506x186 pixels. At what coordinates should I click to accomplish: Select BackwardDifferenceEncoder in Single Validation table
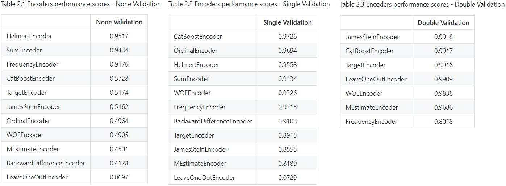213,121
